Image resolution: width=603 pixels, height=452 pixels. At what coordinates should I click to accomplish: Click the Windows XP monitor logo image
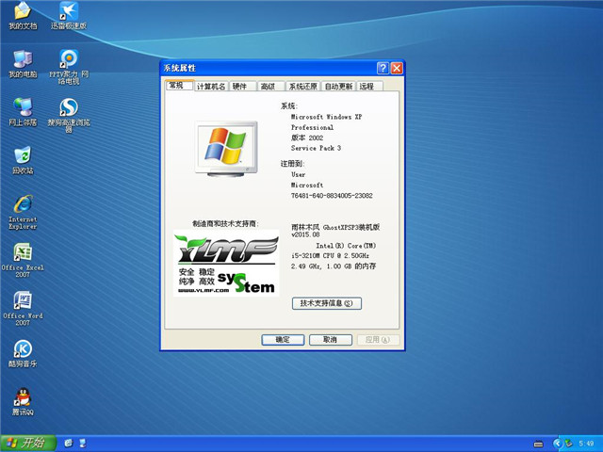(226, 149)
